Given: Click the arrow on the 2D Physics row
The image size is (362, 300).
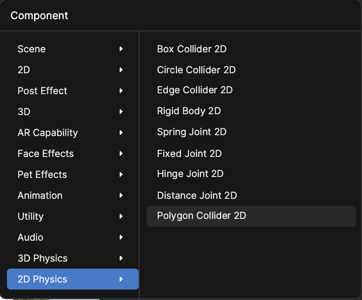Looking at the screenshot, I should [x=121, y=279].
